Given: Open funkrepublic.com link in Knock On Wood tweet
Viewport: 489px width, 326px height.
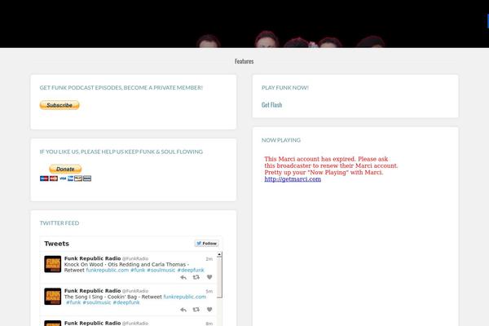Looking at the screenshot, I should (108, 270).
